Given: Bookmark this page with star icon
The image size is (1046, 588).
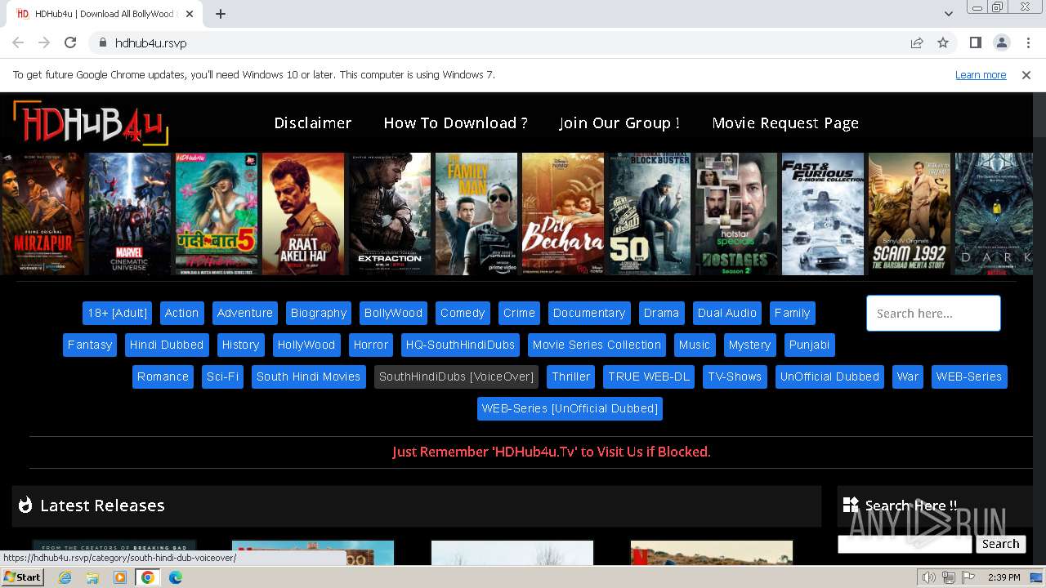Looking at the screenshot, I should pos(943,42).
